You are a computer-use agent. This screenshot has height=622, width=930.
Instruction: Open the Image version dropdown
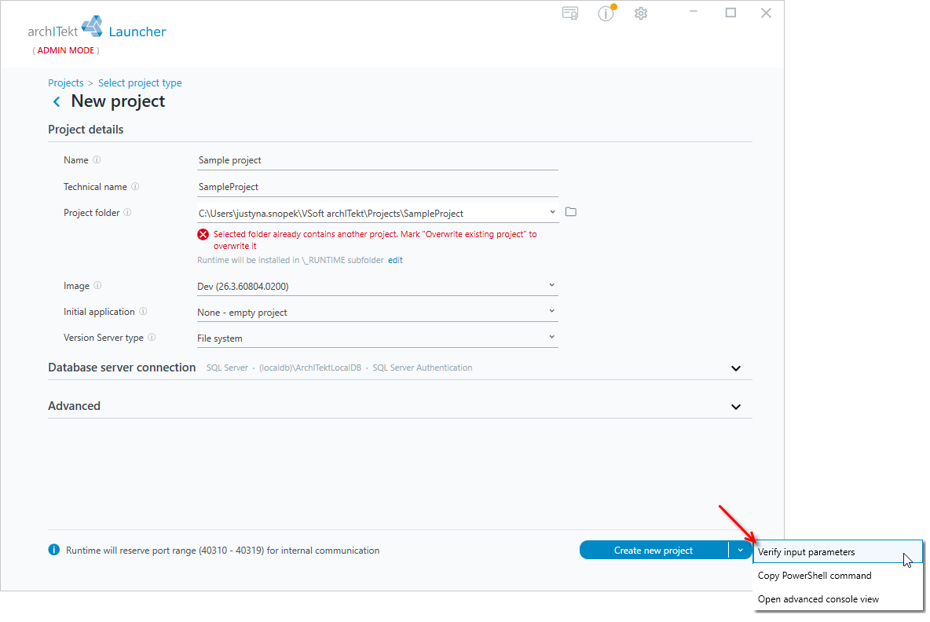tap(377, 287)
